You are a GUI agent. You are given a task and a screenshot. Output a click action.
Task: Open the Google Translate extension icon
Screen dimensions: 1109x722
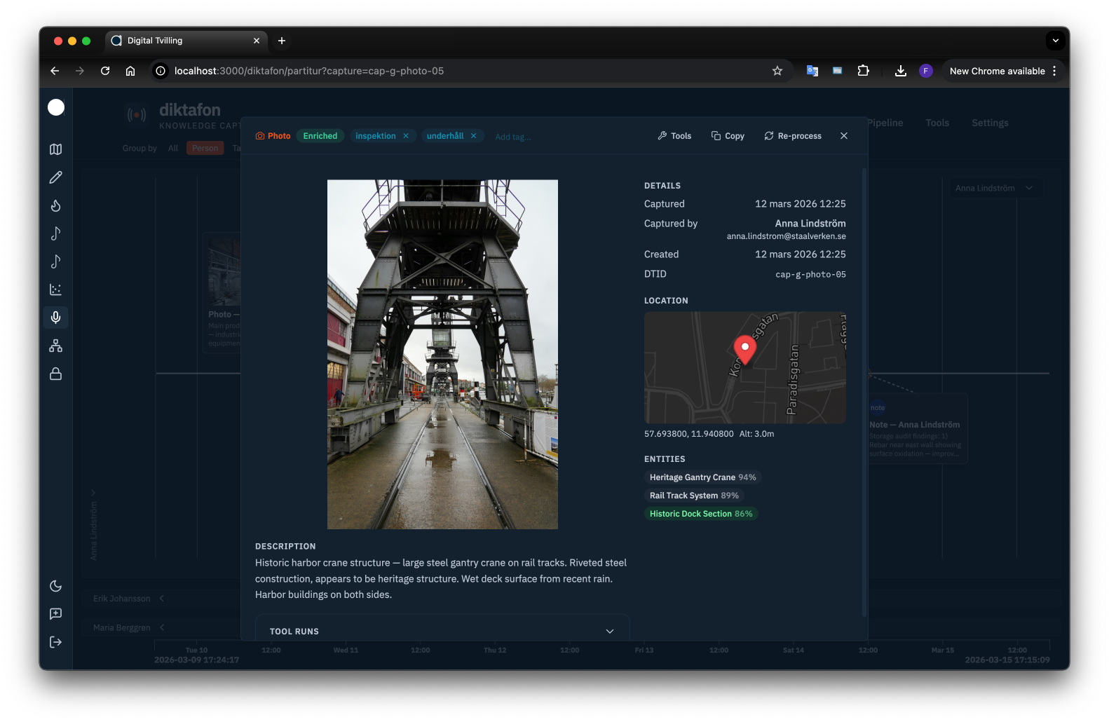812,71
